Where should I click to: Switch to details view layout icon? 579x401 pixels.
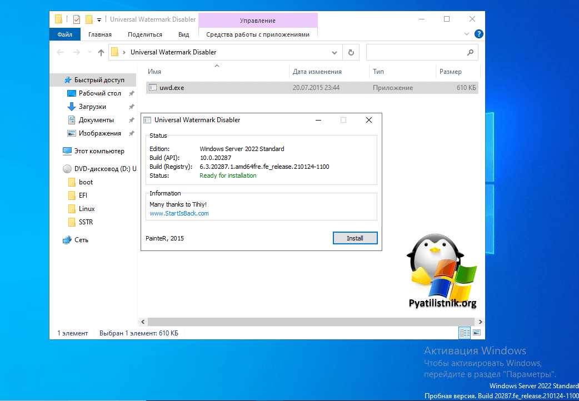[x=465, y=333]
